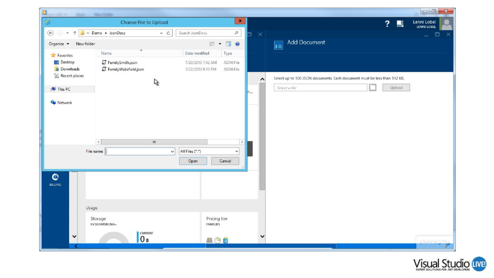Image resolution: width=494 pixels, height=278 pixels.
Task: Open file dialog help icon
Action: tap(237, 44)
